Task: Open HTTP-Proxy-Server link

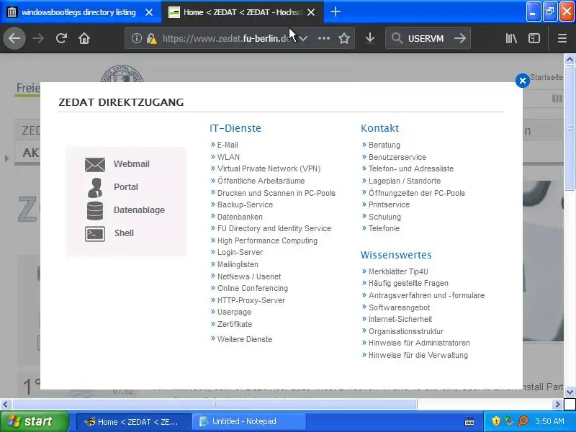Action: point(251,300)
